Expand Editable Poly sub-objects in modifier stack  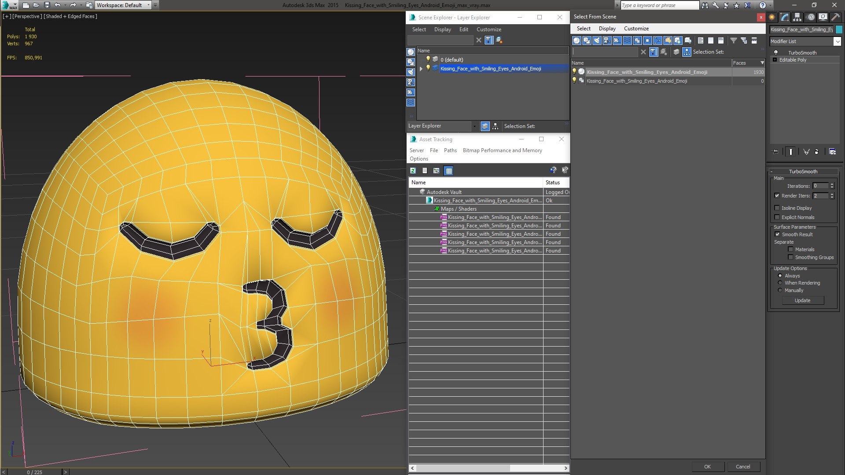775,60
